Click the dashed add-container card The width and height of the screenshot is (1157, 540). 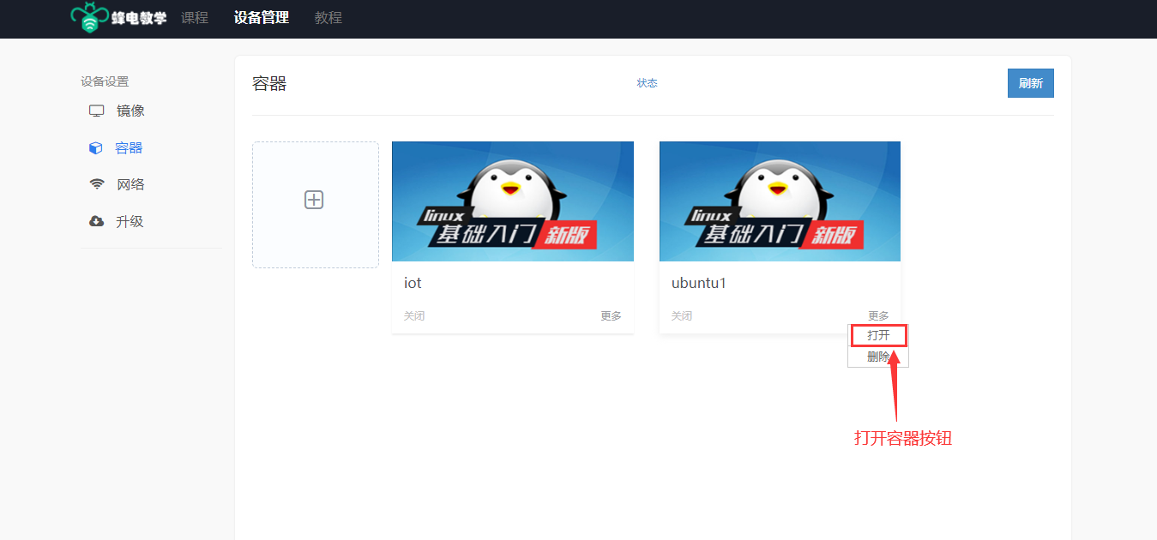(316, 205)
